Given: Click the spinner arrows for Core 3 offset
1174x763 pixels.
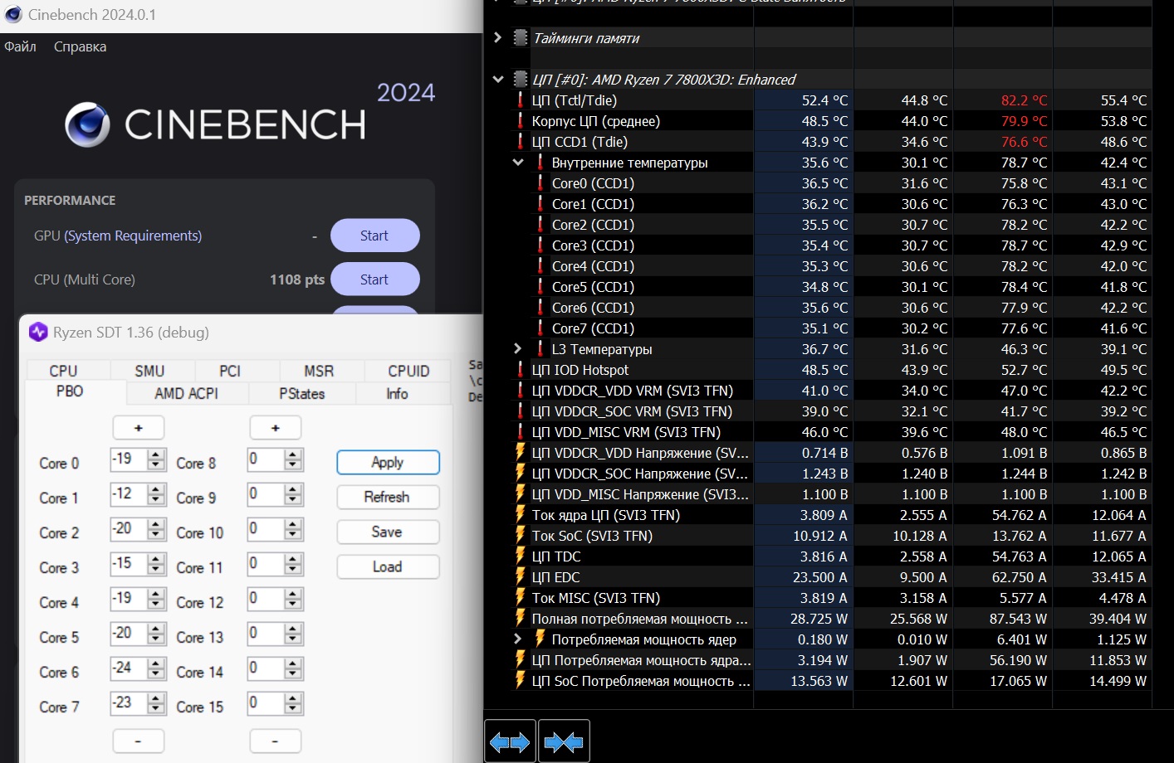Looking at the screenshot, I should [157, 564].
